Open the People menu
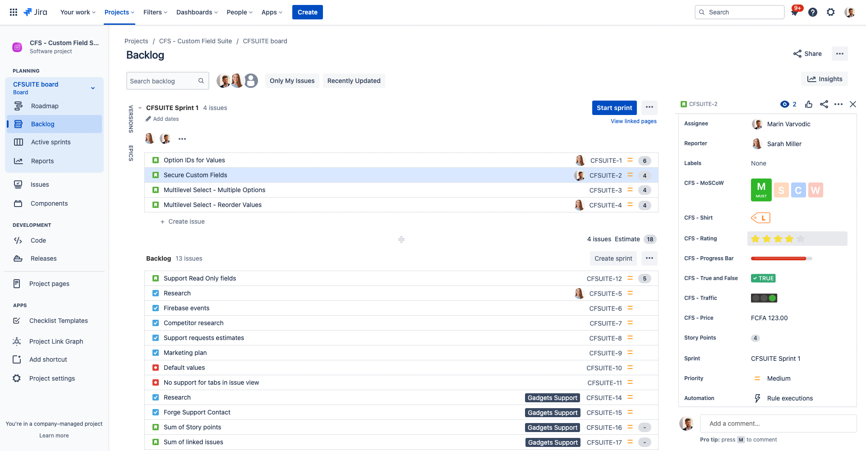 point(239,12)
